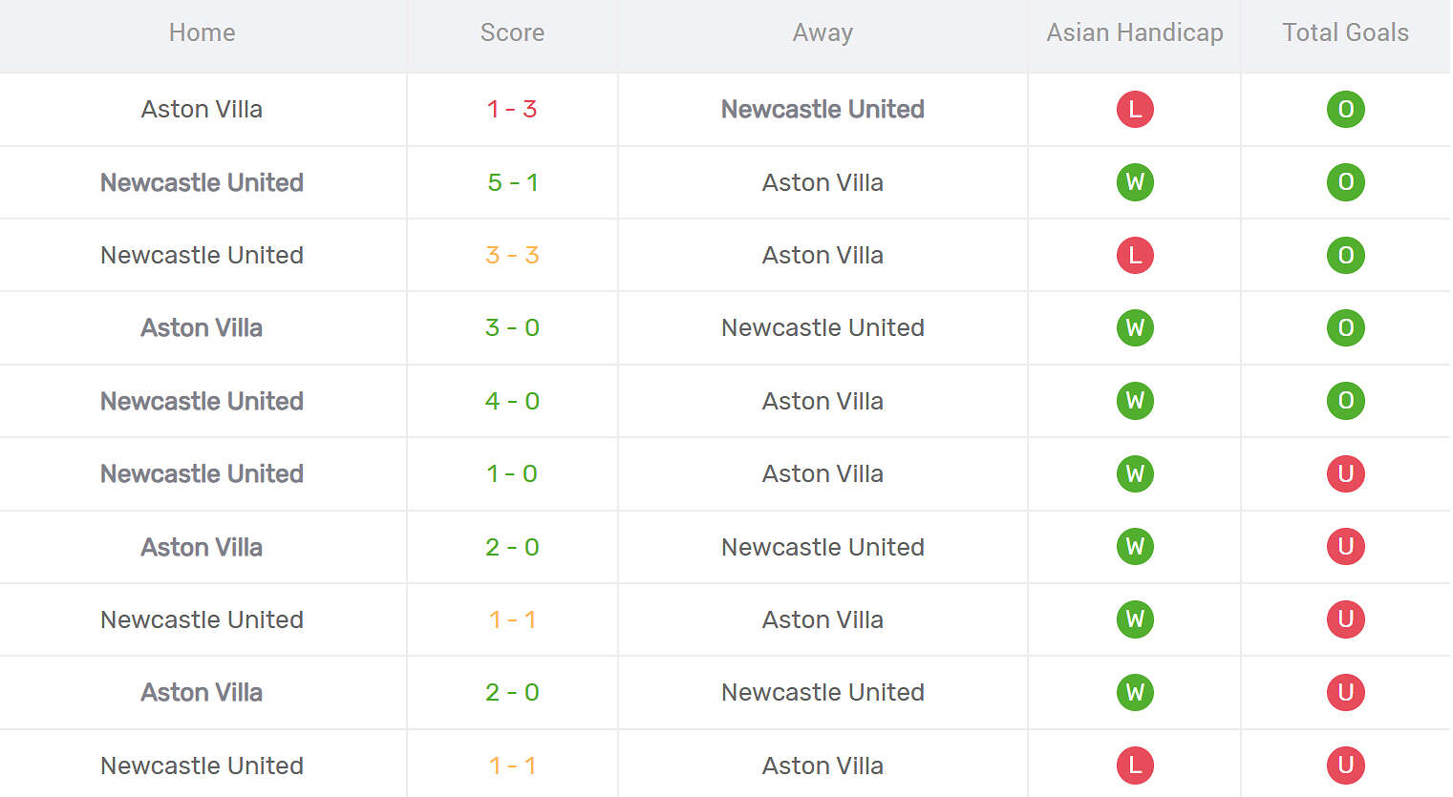Click the green W handicap badge in 5 - 1 row
Viewport: 1453px width, 797px height.
(1135, 182)
